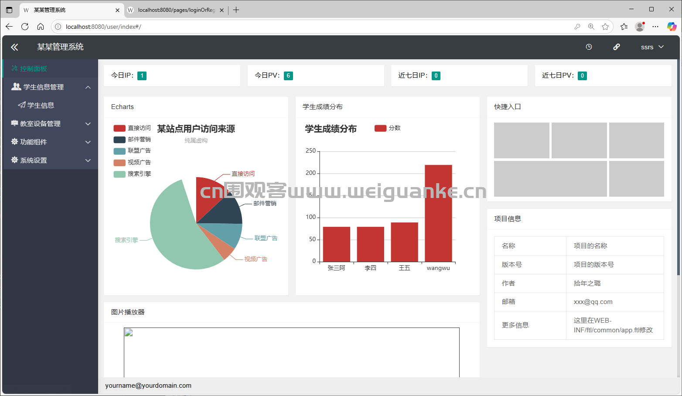Click the link chain icon in header

tap(617, 47)
